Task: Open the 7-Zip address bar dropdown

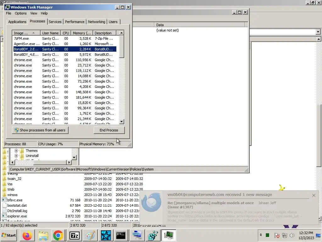Action: (x=318, y=32)
